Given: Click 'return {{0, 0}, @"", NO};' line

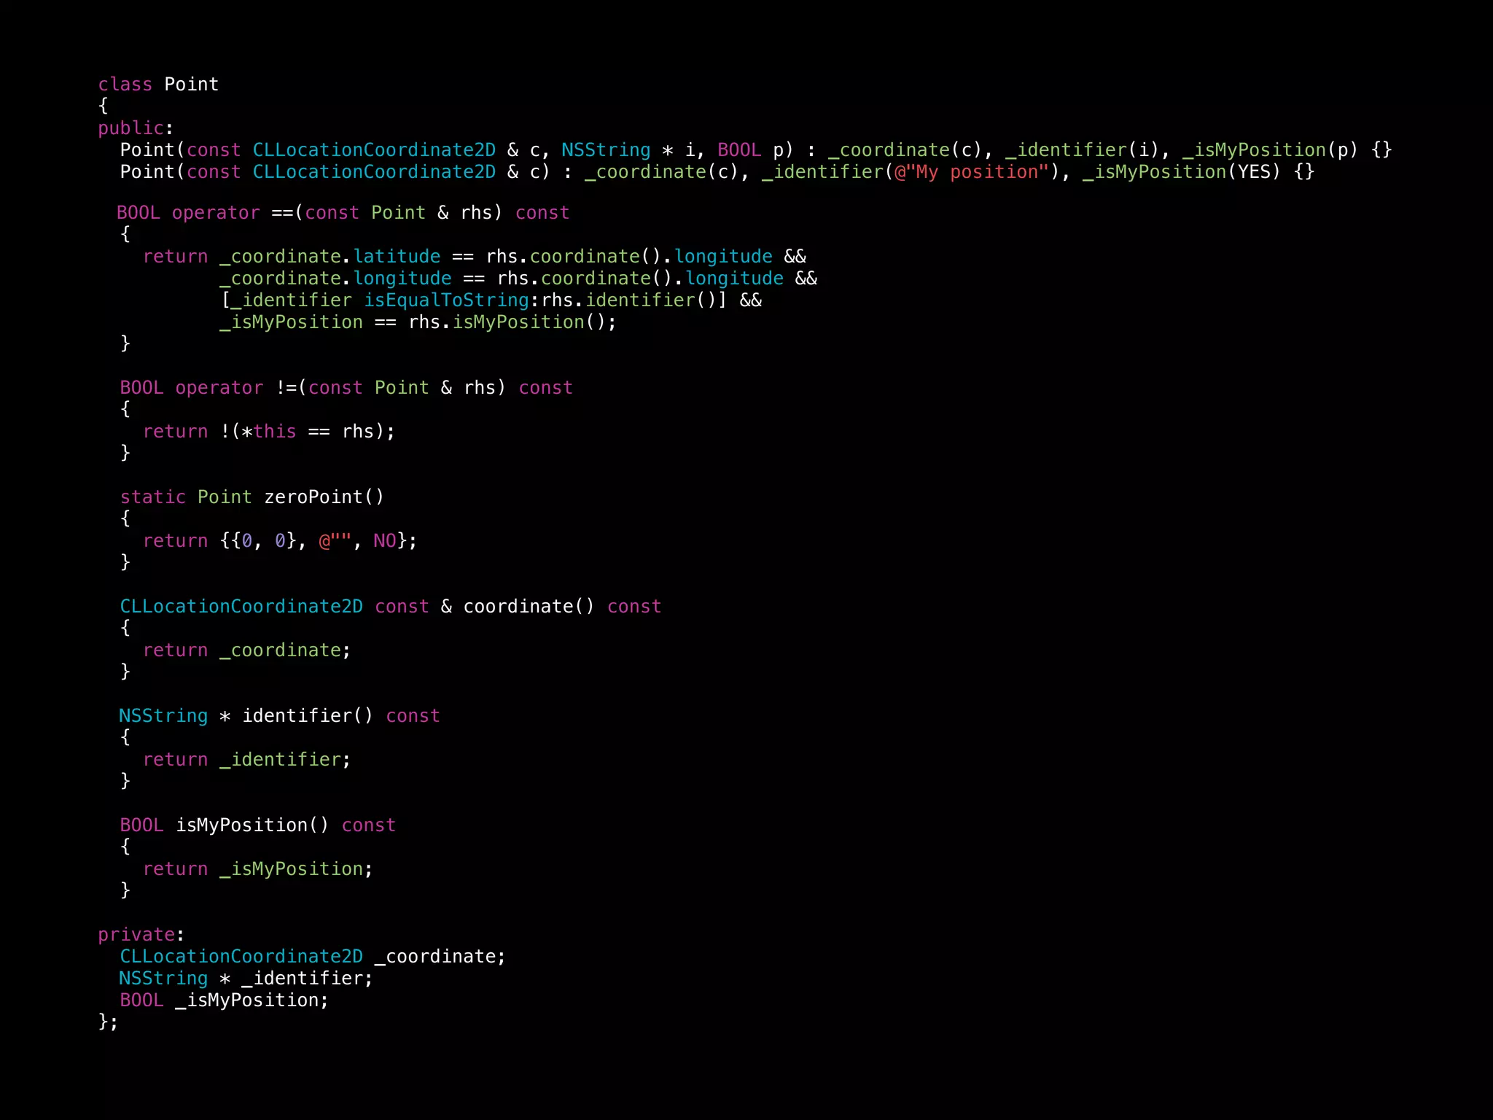Looking at the screenshot, I should tap(280, 541).
